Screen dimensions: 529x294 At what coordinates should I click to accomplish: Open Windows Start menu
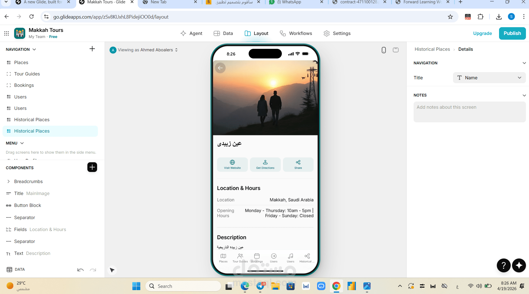[x=136, y=286]
